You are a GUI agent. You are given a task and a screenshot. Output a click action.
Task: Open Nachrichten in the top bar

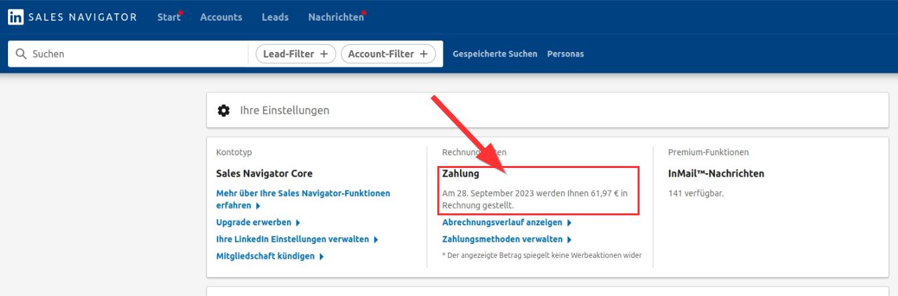click(336, 17)
